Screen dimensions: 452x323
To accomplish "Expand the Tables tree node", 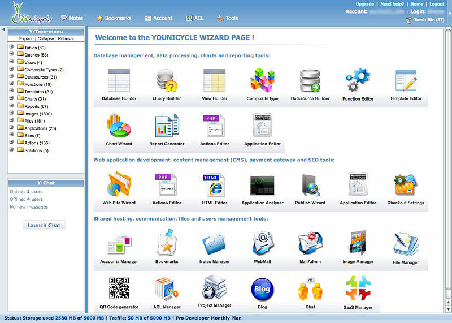I will click(x=11, y=48).
